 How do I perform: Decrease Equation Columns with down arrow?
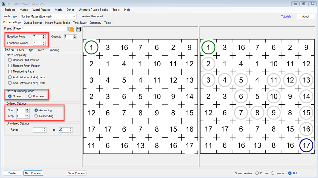43,44
